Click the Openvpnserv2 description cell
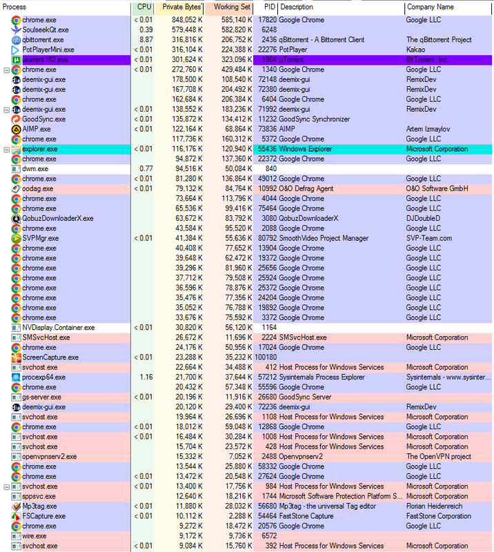The height and width of the screenshot is (552, 494). pos(301,457)
